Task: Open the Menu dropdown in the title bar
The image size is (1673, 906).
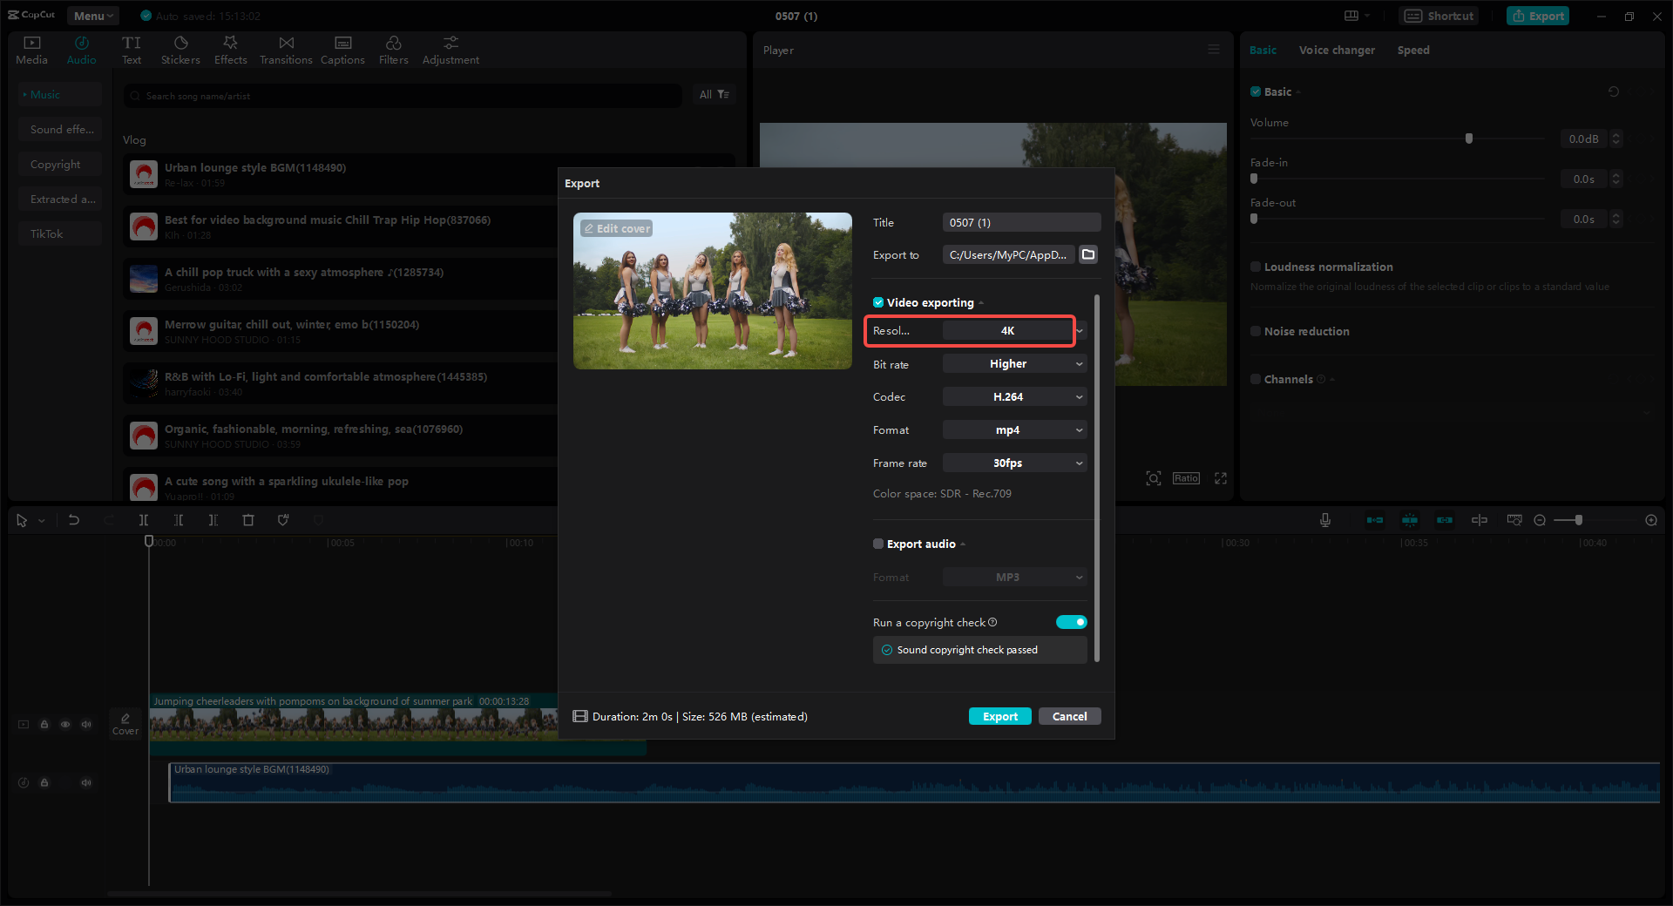Action: click(x=92, y=16)
